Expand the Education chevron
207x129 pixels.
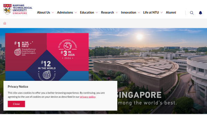pos(97,13)
